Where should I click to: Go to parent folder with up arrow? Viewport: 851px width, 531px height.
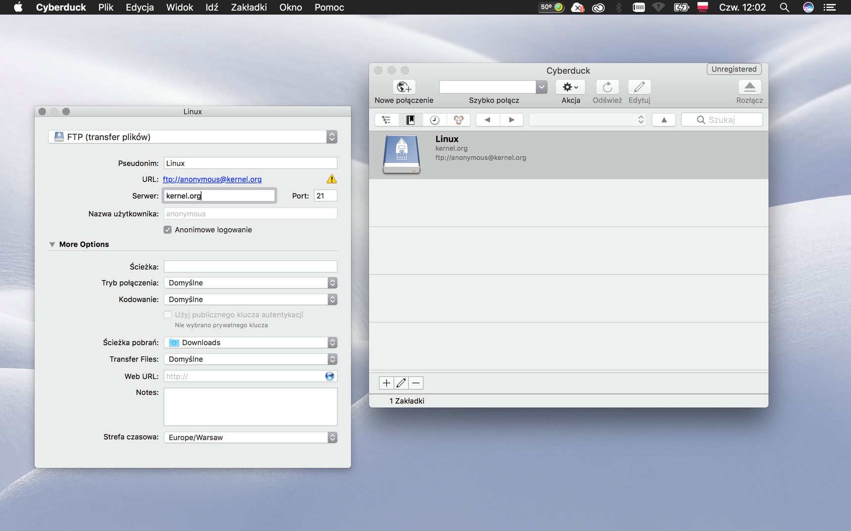point(664,120)
